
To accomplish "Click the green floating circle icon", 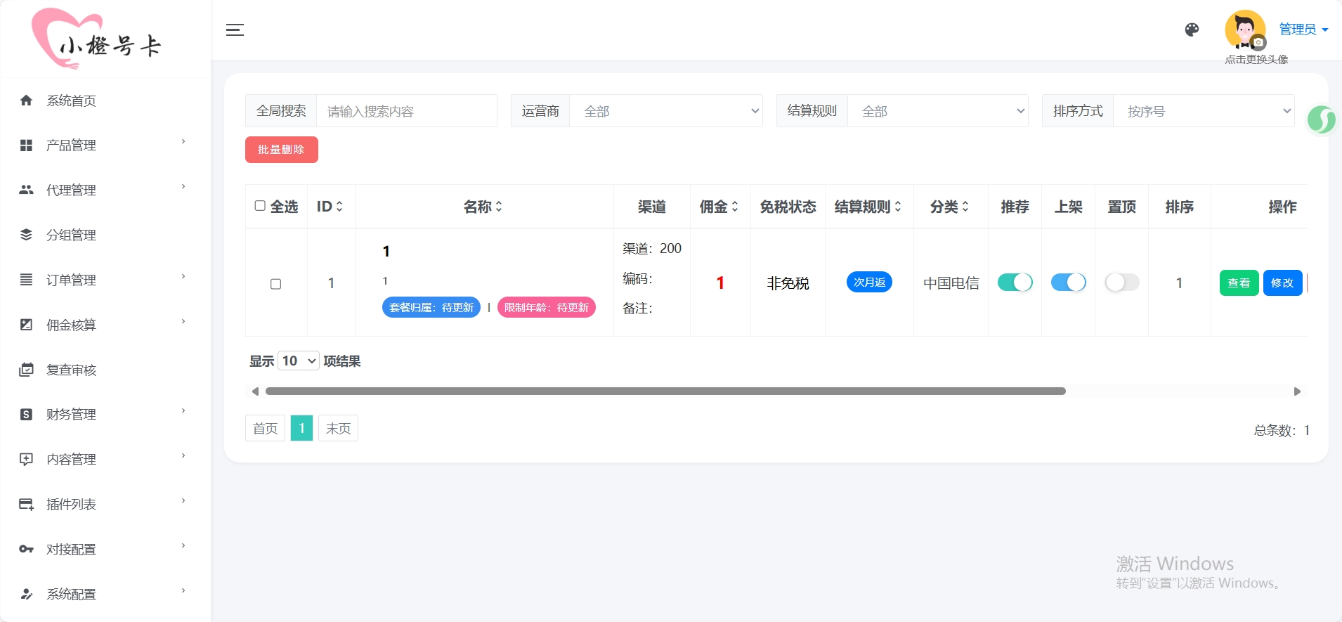I will (x=1321, y=119).
